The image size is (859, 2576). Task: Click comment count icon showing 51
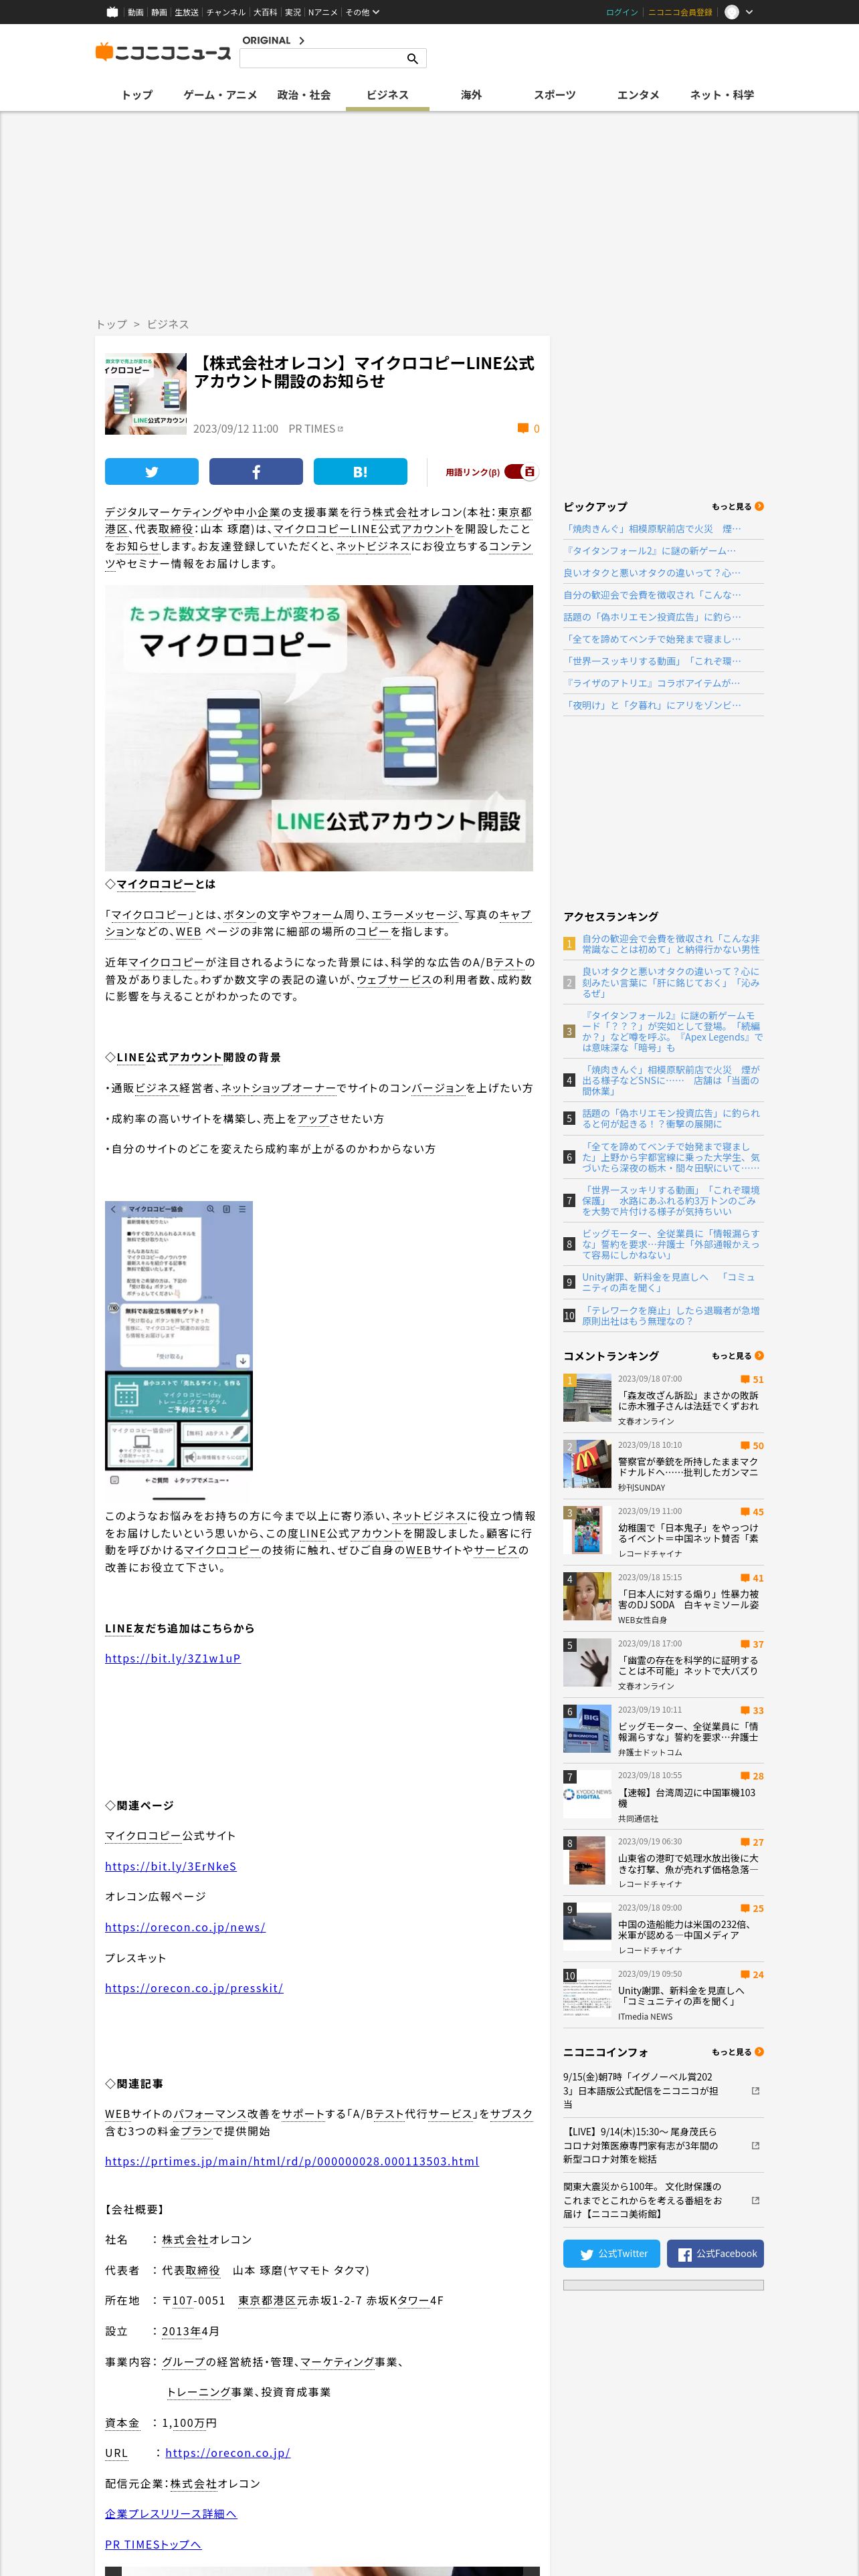pos(745,1379)
